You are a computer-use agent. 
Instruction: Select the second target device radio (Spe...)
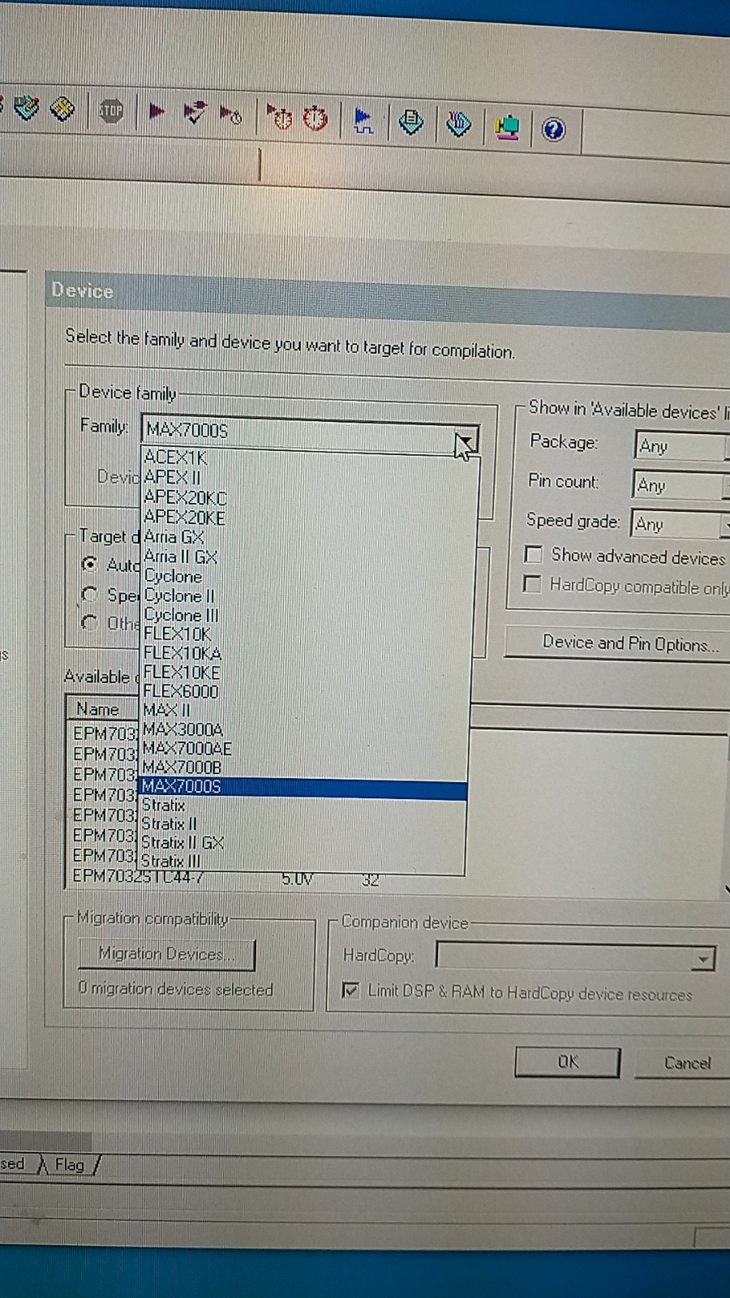pos(89,594)
